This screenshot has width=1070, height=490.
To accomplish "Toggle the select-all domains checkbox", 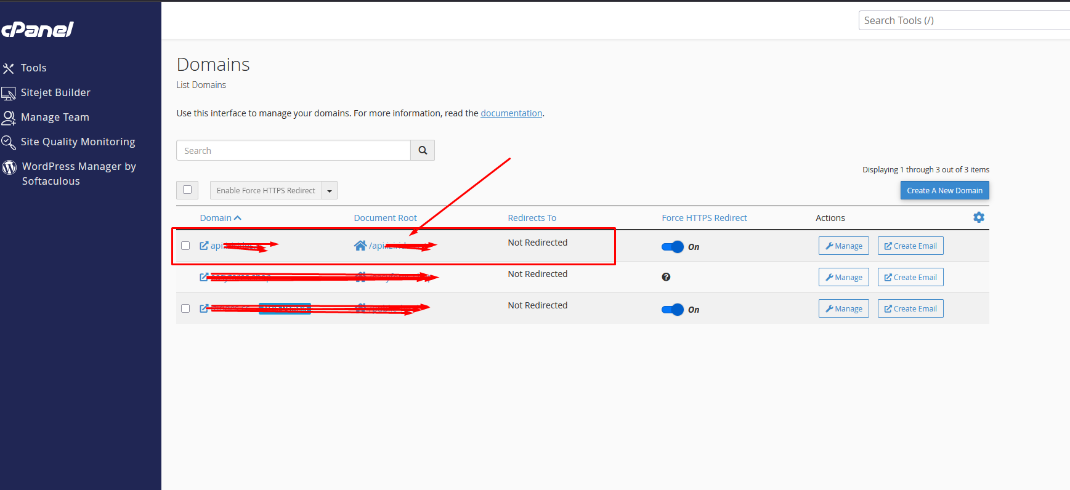I will tap(187, 190).
